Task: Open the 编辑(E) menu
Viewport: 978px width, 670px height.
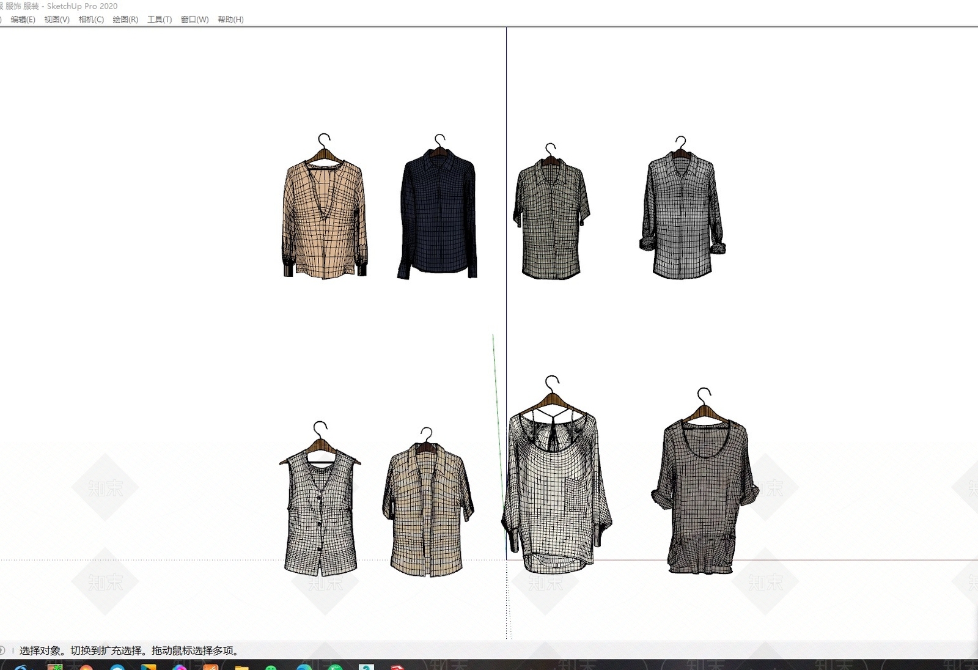Action: pyautogui.click(x=23, y=20)
